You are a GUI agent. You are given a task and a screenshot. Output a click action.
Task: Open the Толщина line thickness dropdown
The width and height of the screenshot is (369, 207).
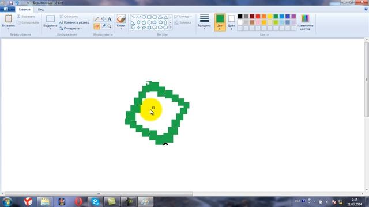[x=204, y=22]
